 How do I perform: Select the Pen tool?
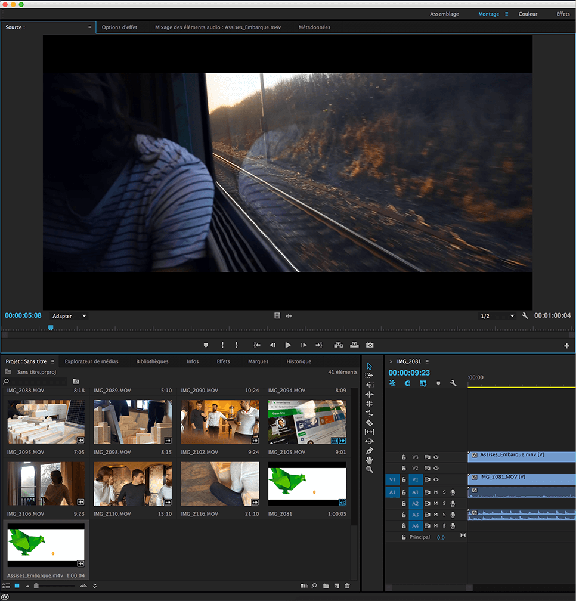pyautogui.click(x=370, y=451)
